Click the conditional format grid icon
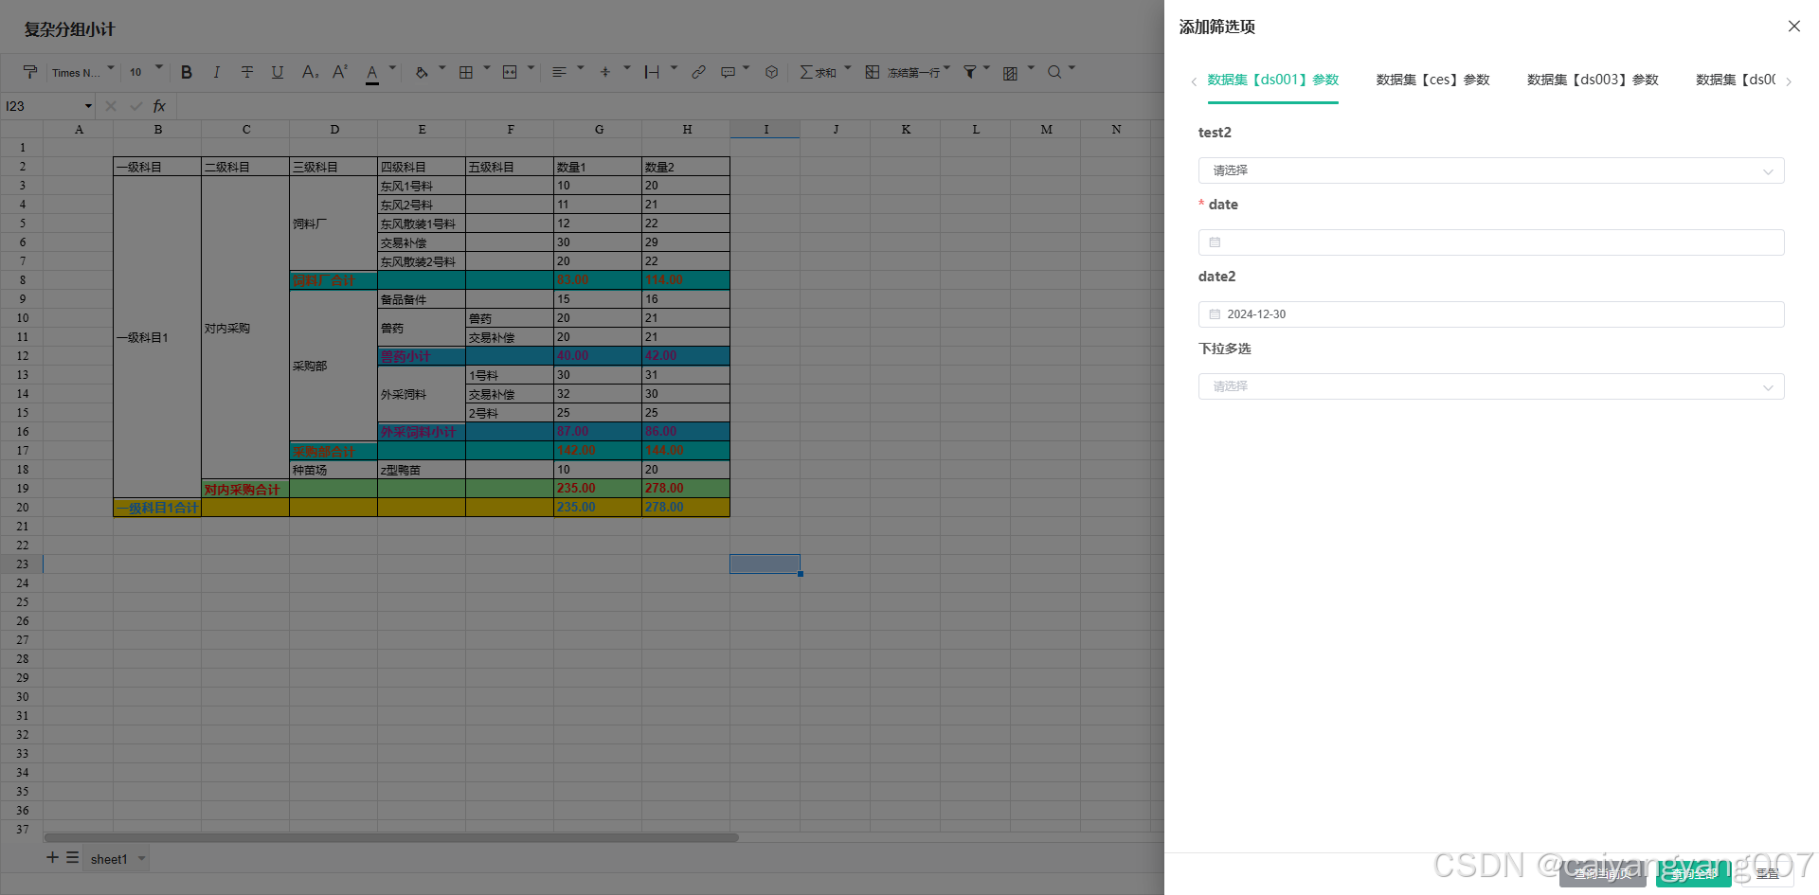Screen dimensions: 1819x895 1011,73
